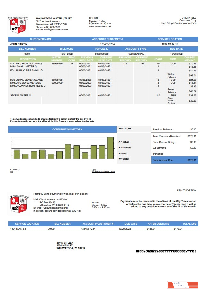Image resolution: width=206 pixels, height=293 pixels.
Task: Click the A = Actual read code
Action: [x=123, y=142]
